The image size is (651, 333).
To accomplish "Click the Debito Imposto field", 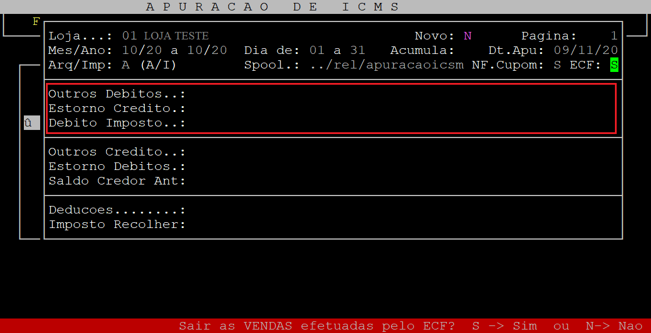I will coord(332,123).
